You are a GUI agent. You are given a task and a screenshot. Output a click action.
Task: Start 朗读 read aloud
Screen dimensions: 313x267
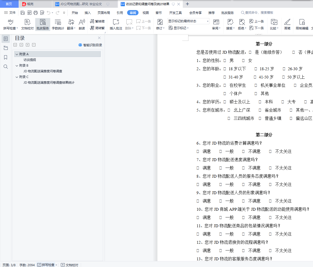coord(82,25)
